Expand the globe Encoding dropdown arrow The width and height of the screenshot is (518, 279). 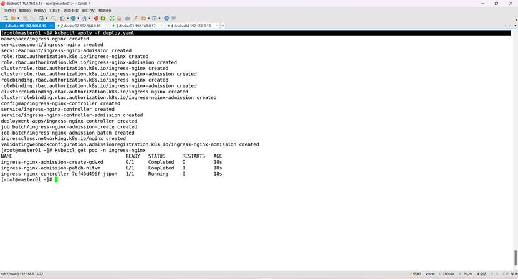pyautogui.click(x=79, y=18)
